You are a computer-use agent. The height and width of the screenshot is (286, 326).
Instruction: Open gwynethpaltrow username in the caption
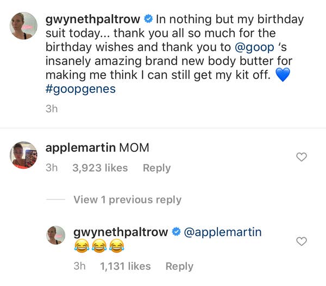92,20
